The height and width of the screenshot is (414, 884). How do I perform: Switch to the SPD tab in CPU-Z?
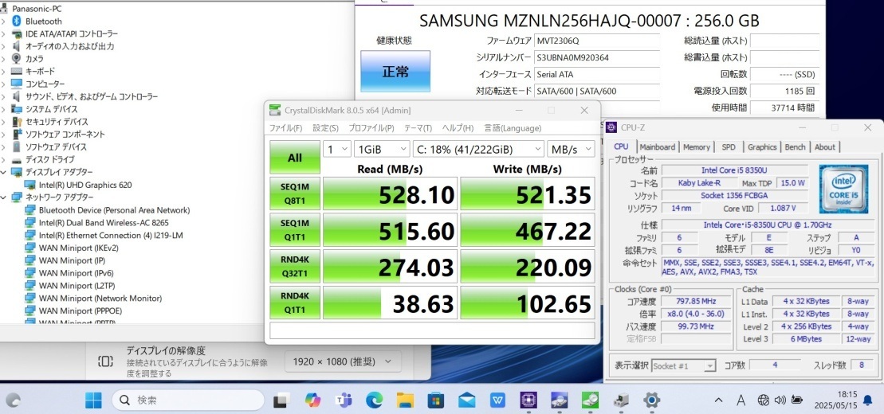point(729,147)
